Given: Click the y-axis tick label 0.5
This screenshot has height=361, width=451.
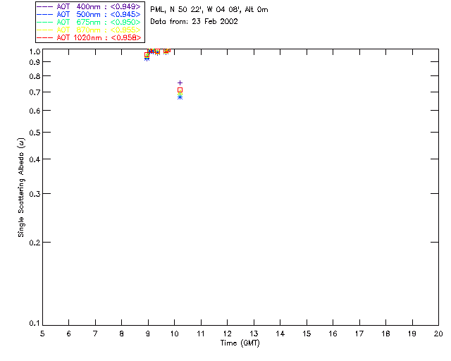Looking at the screenshot, I should tap(35, 133).
